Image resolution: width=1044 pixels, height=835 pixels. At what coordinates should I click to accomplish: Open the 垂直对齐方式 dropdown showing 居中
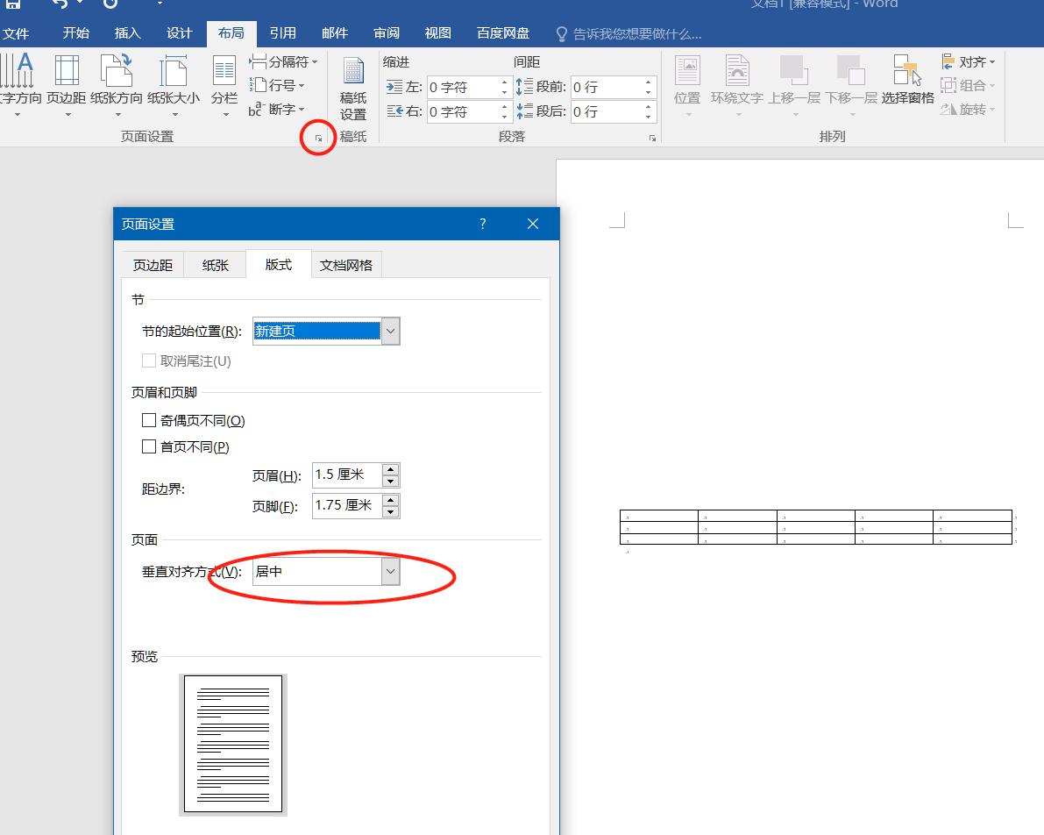click(x=391, y=571)
